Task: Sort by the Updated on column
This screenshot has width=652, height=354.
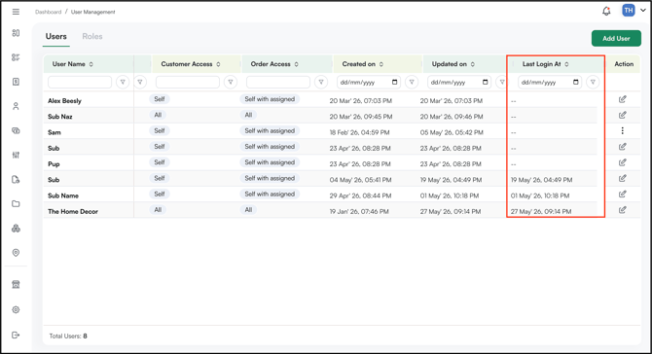Action: click(x=473, y=64)
